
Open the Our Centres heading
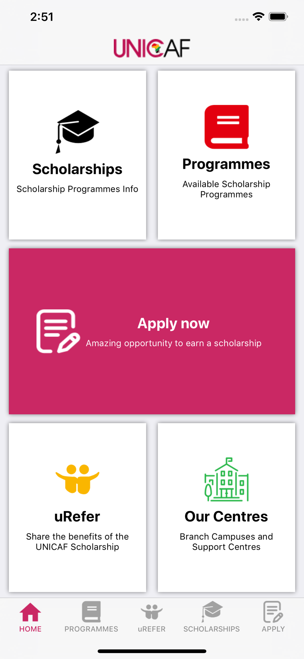(x=226, y=517)
